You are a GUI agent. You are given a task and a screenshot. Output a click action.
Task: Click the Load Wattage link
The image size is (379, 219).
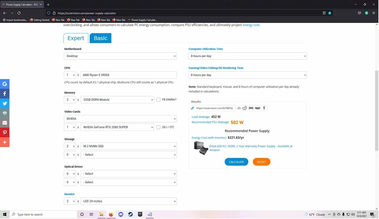tap(201, 117)
